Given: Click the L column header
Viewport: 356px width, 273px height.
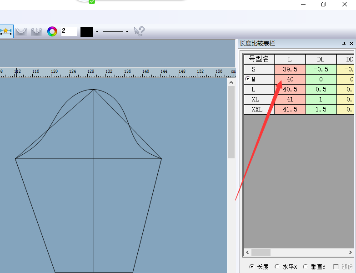Looking at the screenshot, I should [290, 59].
